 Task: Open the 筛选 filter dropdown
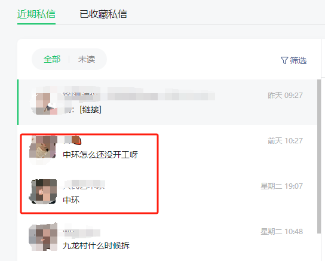pos(293,60)
